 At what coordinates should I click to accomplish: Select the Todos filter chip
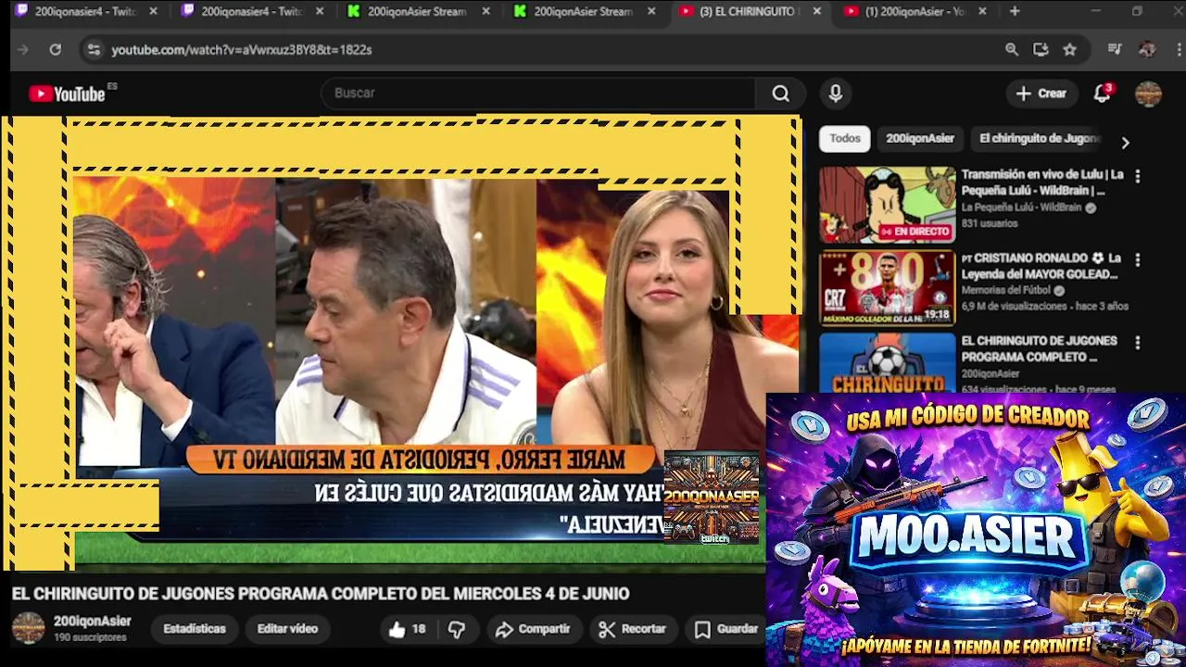tap(845, 138)
